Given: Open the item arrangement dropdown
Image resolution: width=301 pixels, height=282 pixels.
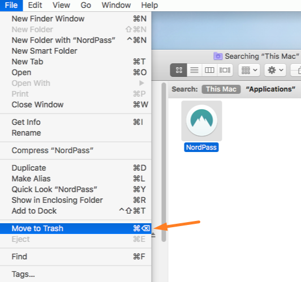Looking at the screenshot, I should pos(249,70).
